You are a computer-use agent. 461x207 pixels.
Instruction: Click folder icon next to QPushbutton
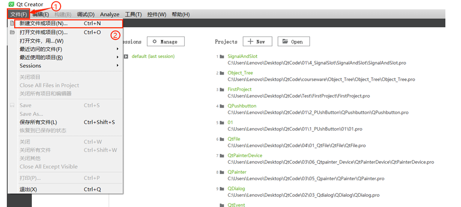pos(222,106)
